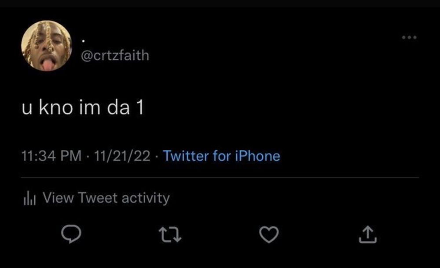The image size is (440, 268).
Task: Select the tweet text u kno im da 1
Action: coord(83,107)
